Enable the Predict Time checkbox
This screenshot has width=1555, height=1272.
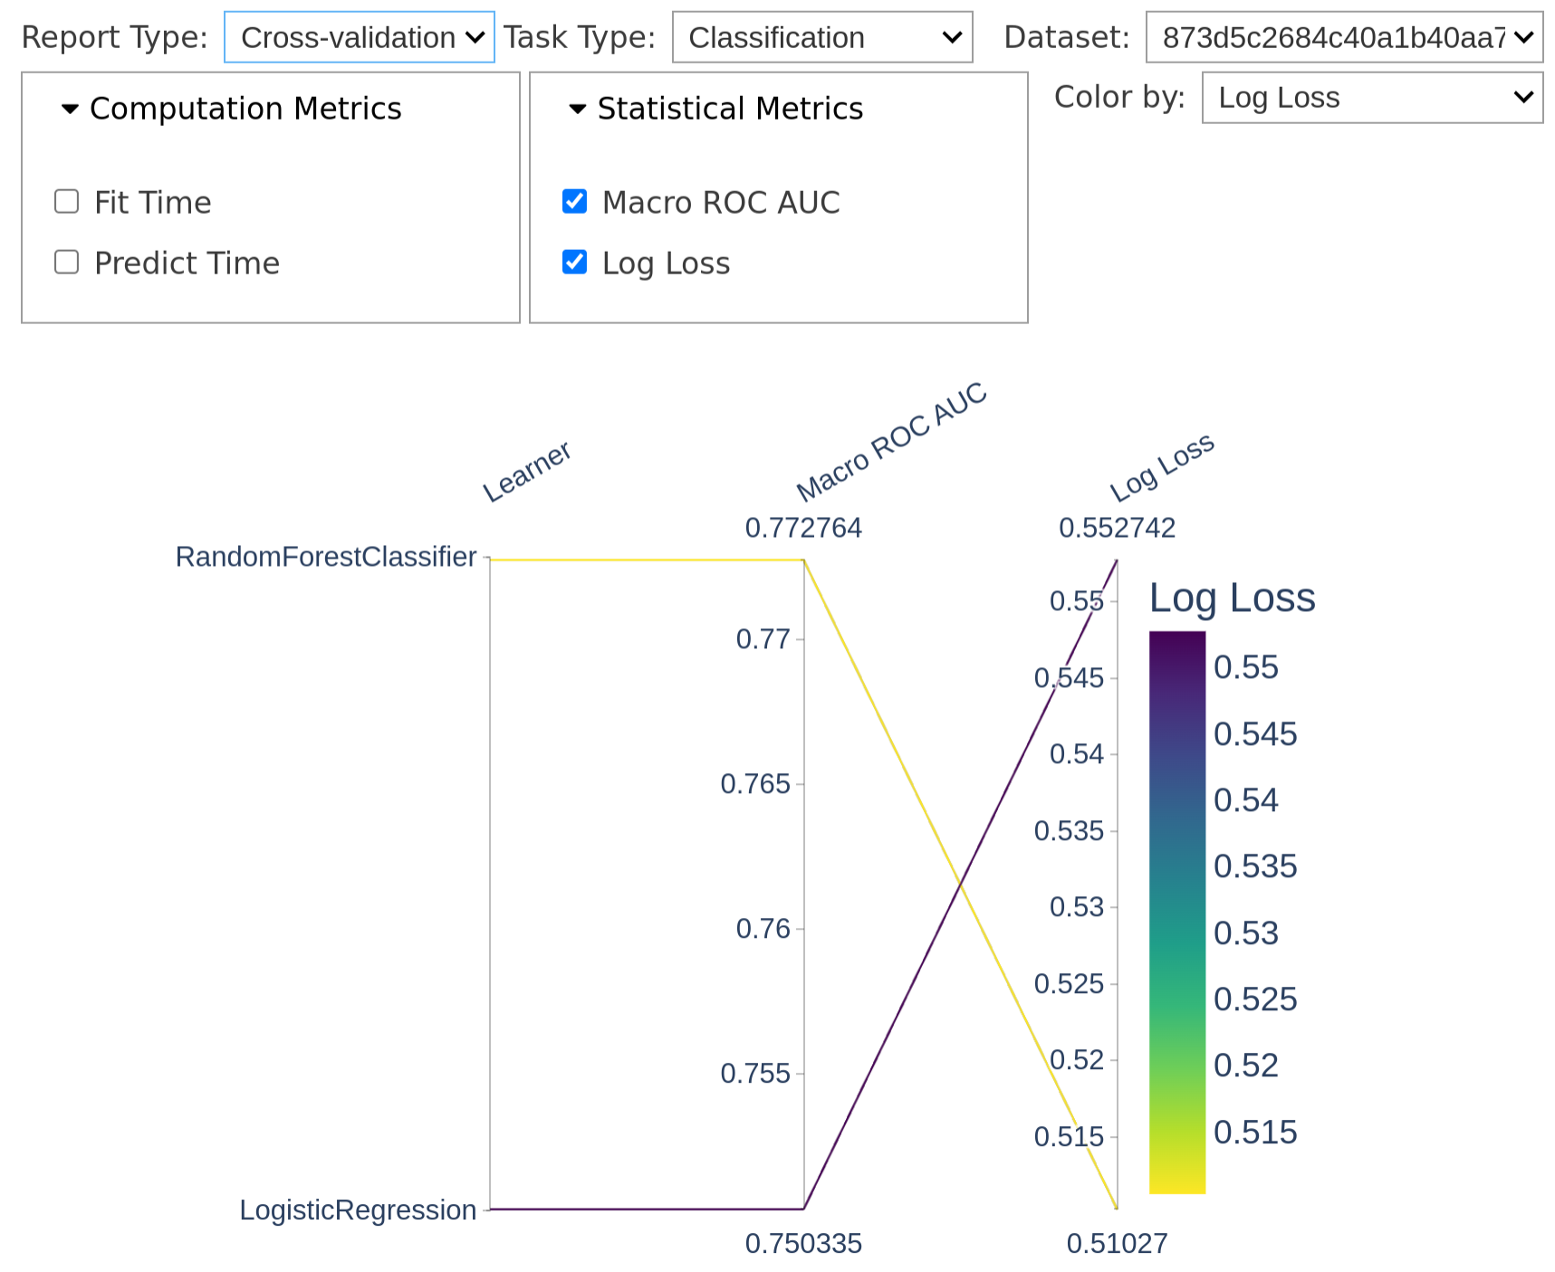[66, 262]
